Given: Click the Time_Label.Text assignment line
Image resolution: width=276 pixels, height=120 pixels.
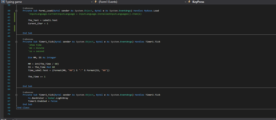Looking at the screenshot, I should pos(69,70).
